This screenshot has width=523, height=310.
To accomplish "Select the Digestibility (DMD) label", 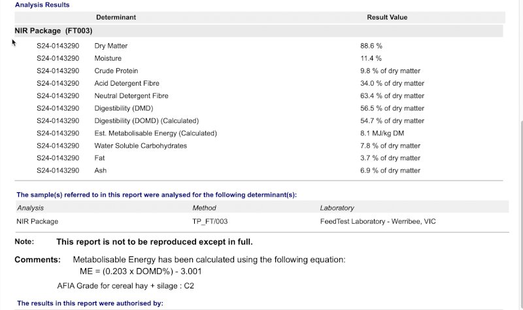I will pyautogui.click(x=123, y=109).
